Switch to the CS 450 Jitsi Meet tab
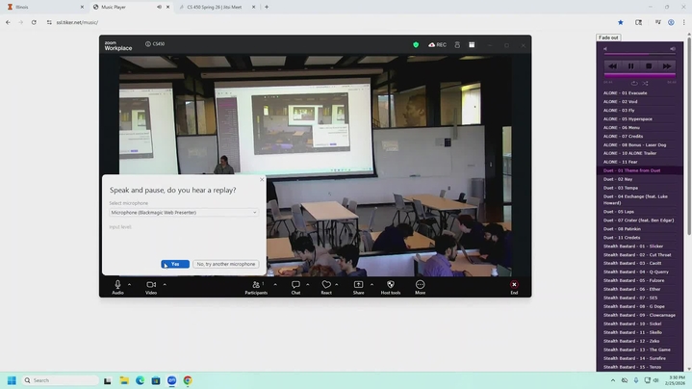 coord(217,7)
